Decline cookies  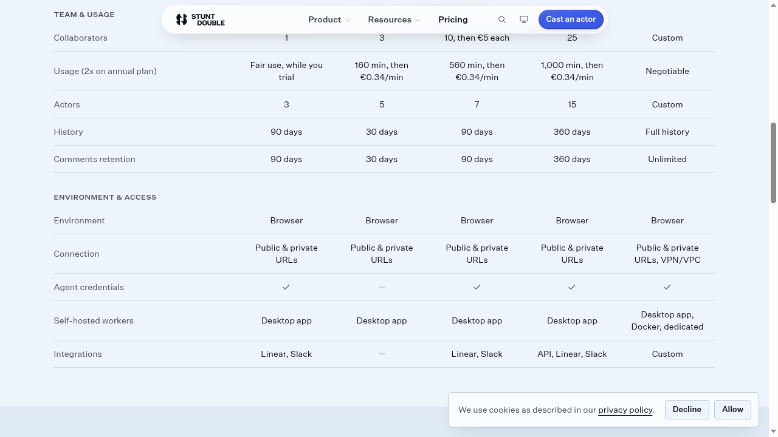[687, 410]
